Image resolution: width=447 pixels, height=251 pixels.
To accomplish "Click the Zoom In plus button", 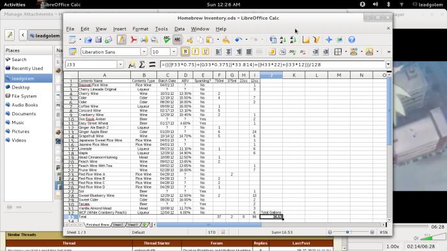I will tap(372, 233).
